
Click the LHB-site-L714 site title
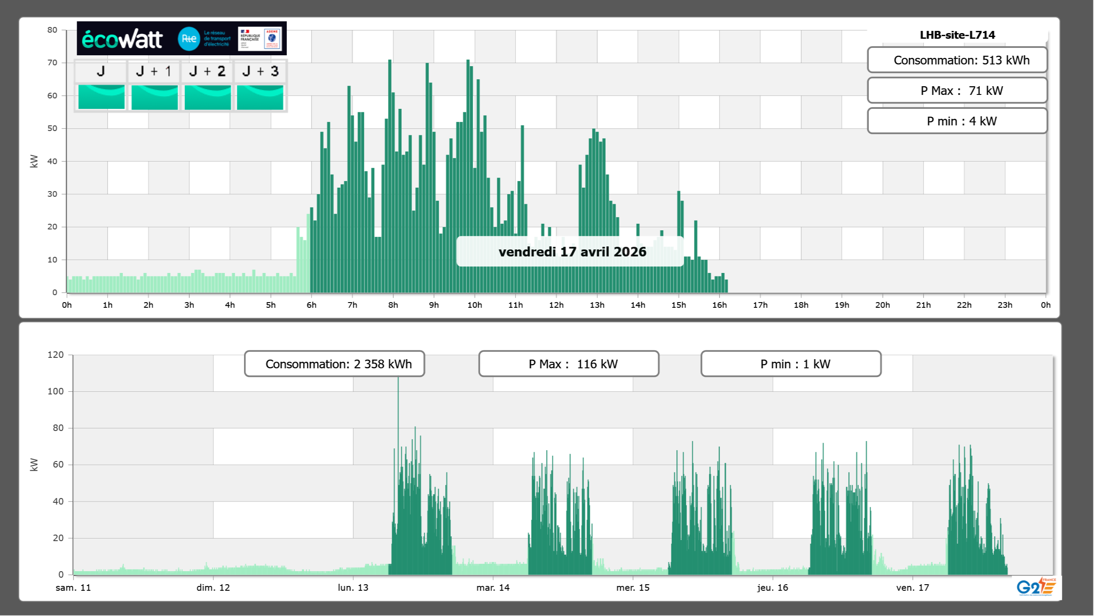point(957,35)
